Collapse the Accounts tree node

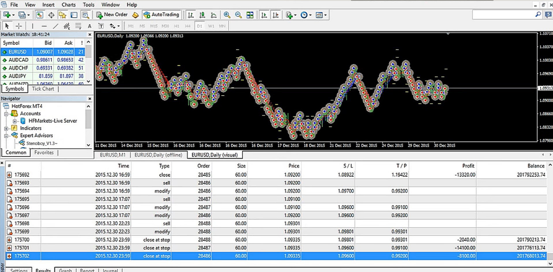(x=7, y=113)
